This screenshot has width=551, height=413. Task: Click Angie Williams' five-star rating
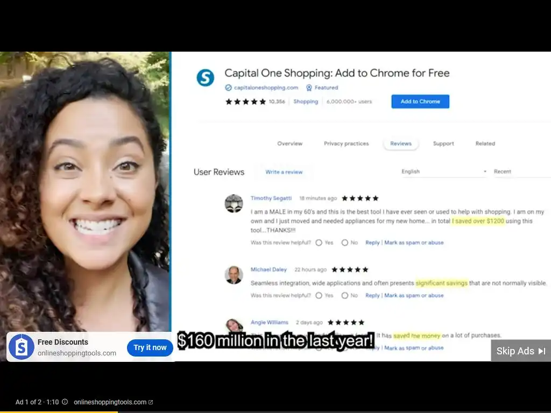[x=346, y=323]
